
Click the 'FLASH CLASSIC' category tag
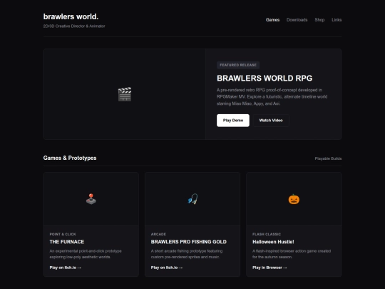click(x=267, y=234)
